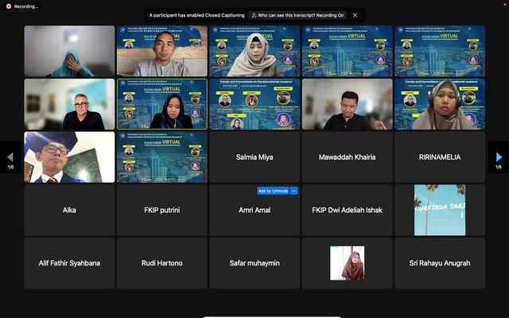Go to previous page of participants
This screenshot has width=509, height=318.
click(10, 157)
